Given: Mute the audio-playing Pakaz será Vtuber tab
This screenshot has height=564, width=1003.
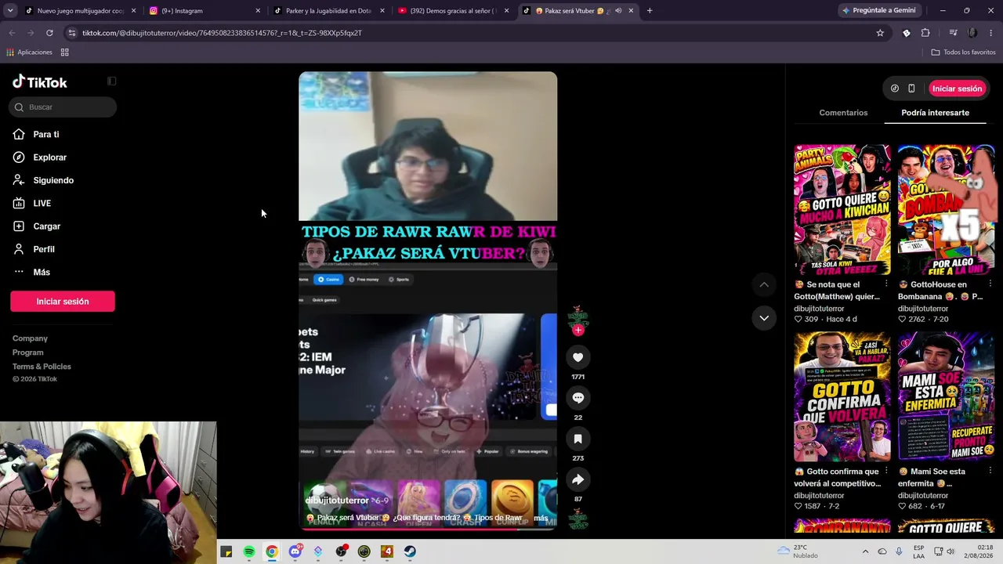Looking at the screenshot, I should (x=618, y=11).
